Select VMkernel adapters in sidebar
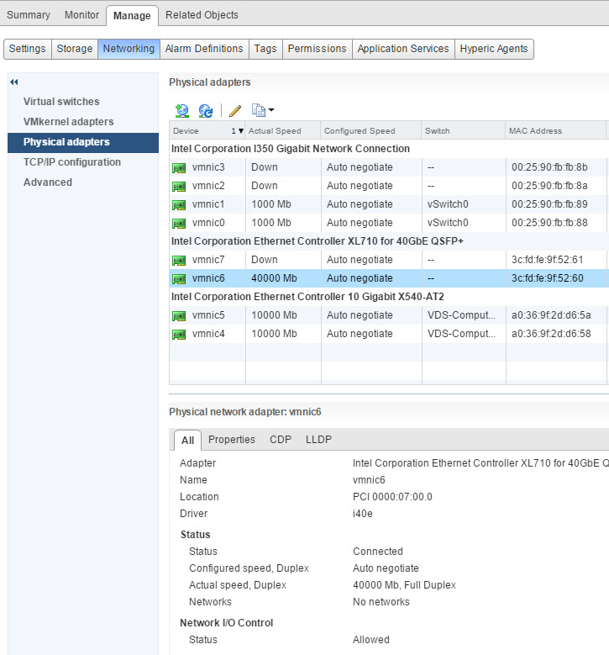This screenshot has width=609, height=655. pos(68,122)
